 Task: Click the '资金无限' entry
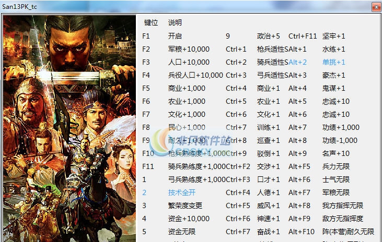pos(182,232)
